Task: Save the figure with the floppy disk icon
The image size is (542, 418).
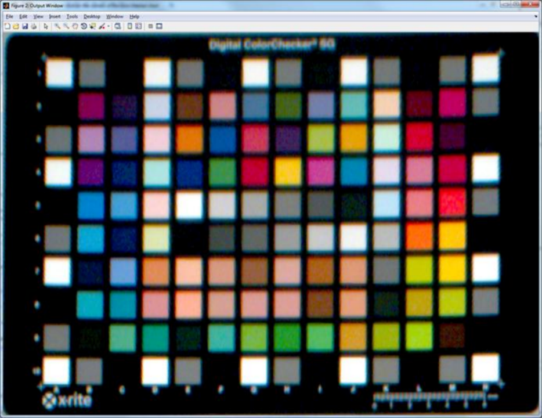Action: [x=25, y=26]
